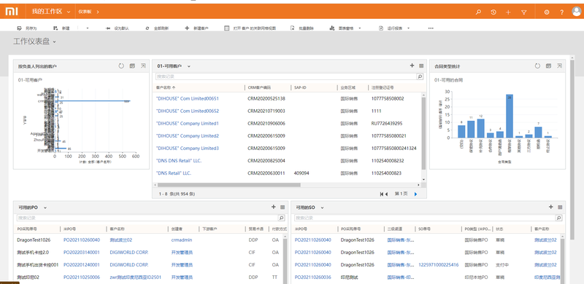Open grid view icon of 01-可用客户
Screen dimensions: 584x284
click(421, 66)
